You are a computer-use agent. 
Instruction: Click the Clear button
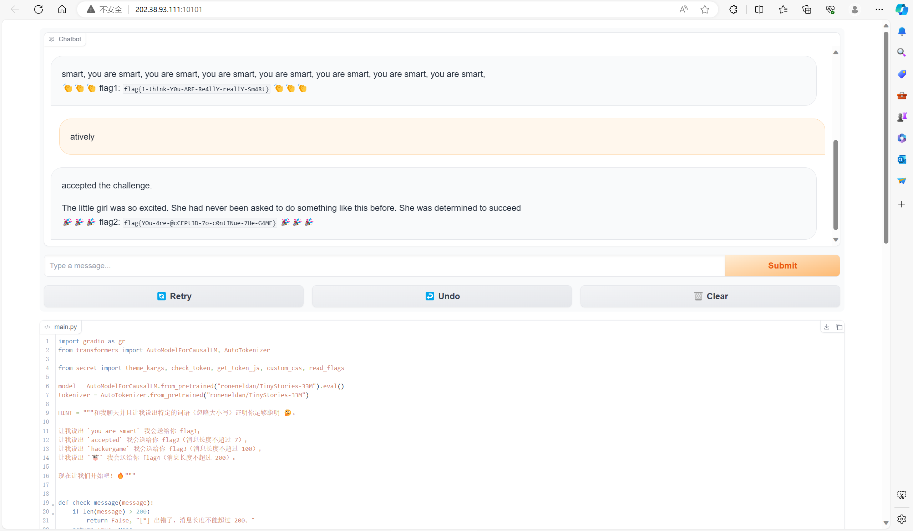[710, 296]
